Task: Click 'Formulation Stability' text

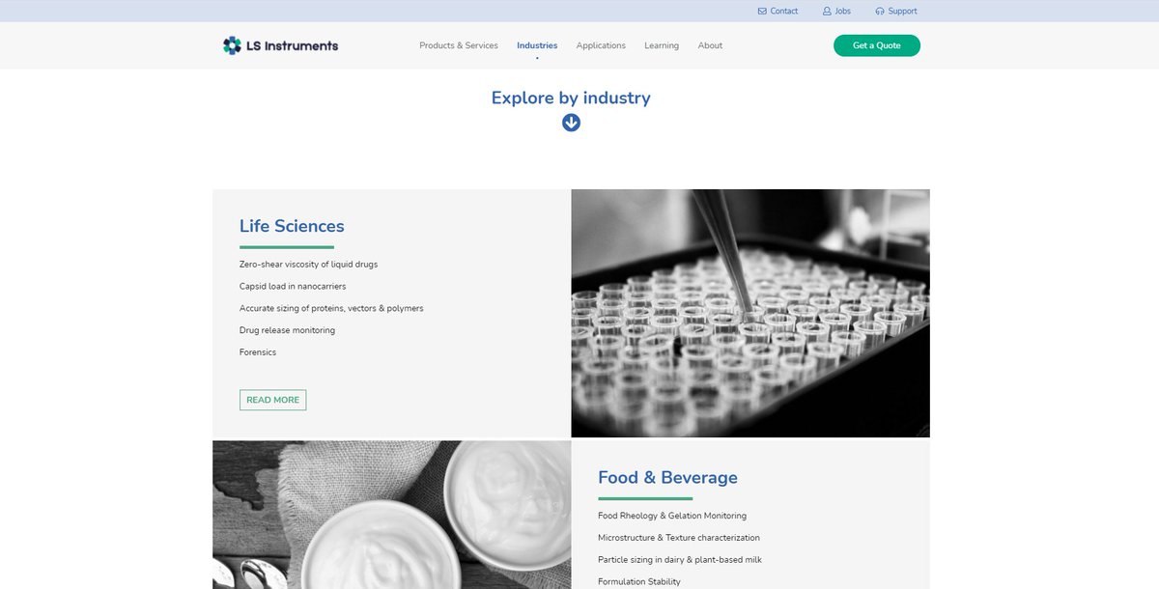Action: [x=639, y=582]
